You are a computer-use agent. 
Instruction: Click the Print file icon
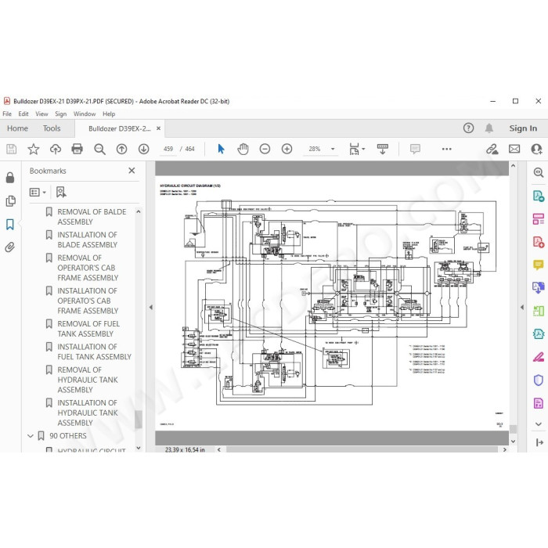[x=77, y=149]
